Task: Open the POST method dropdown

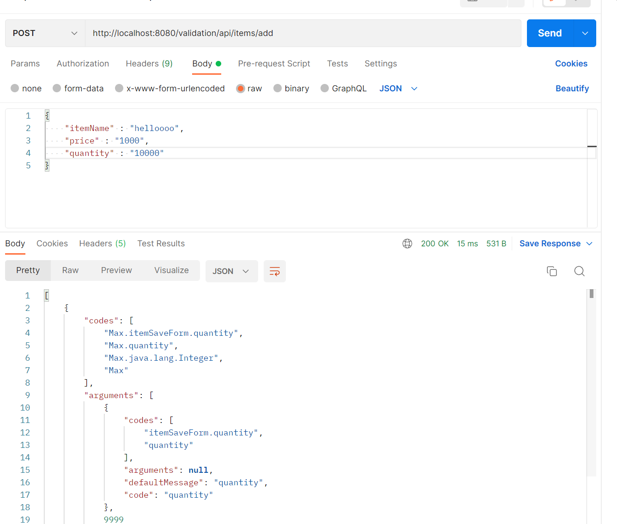Action: 45,33
